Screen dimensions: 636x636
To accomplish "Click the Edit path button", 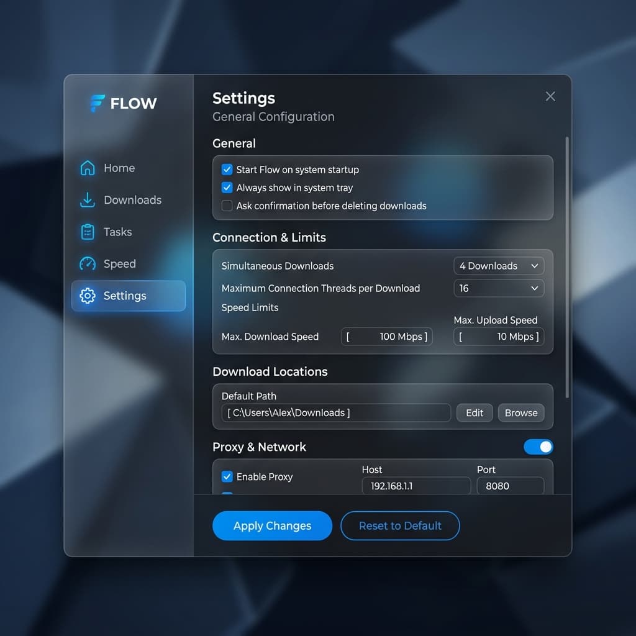I will click(474, 412).
